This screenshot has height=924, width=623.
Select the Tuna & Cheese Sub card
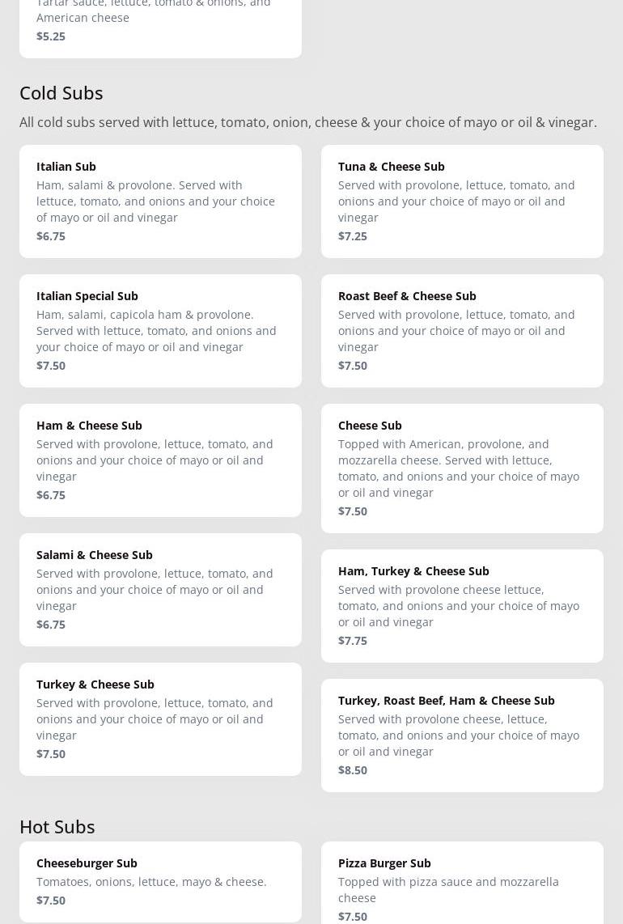click(462, 201)
